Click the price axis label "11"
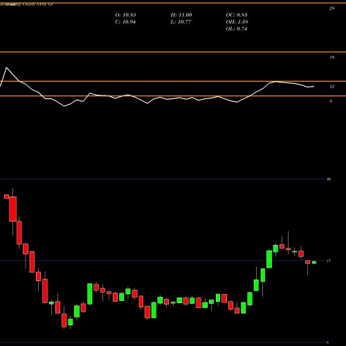 pyautogui.click(x=329, y=261)
